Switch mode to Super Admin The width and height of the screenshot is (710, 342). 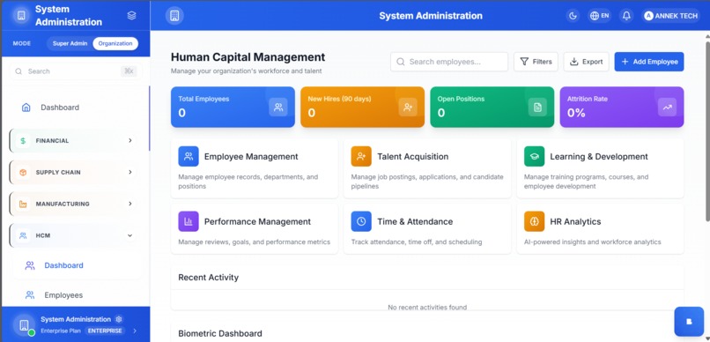coord(70,43)
